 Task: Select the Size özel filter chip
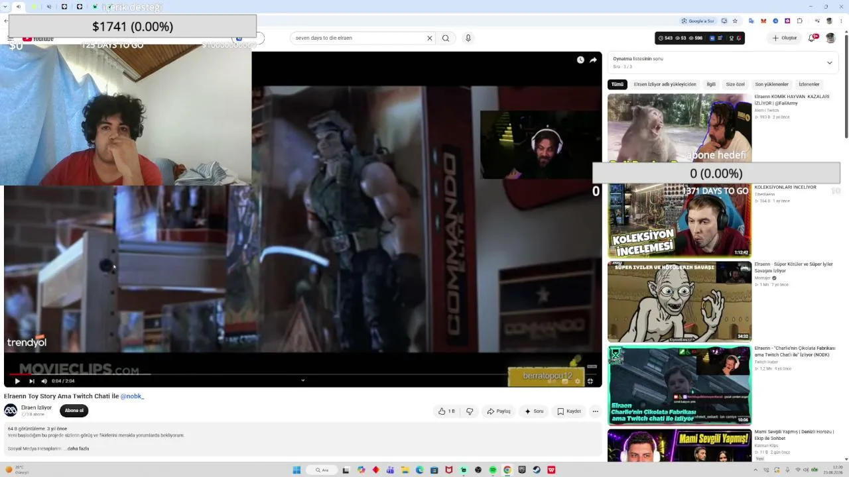click(x=736, y=84)
